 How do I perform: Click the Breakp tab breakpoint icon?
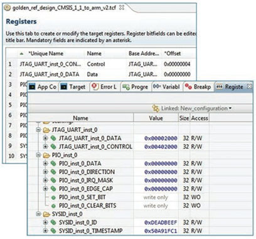[188, 86]
